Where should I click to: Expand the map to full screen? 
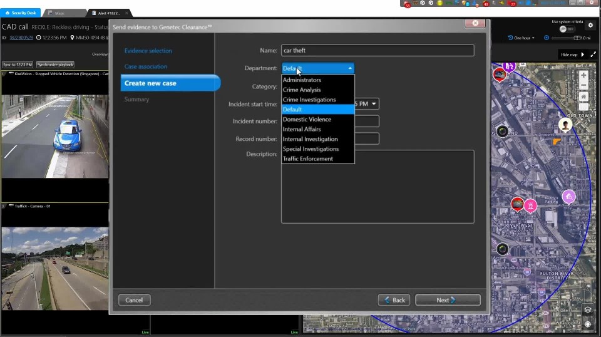point(593,54)
